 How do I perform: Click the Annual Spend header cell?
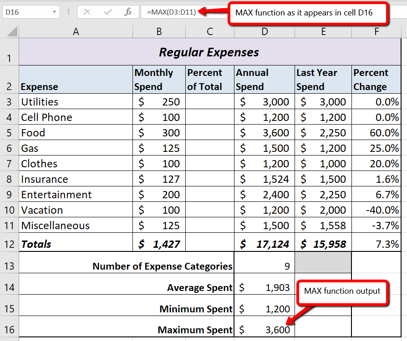click(x=265, y=80)
